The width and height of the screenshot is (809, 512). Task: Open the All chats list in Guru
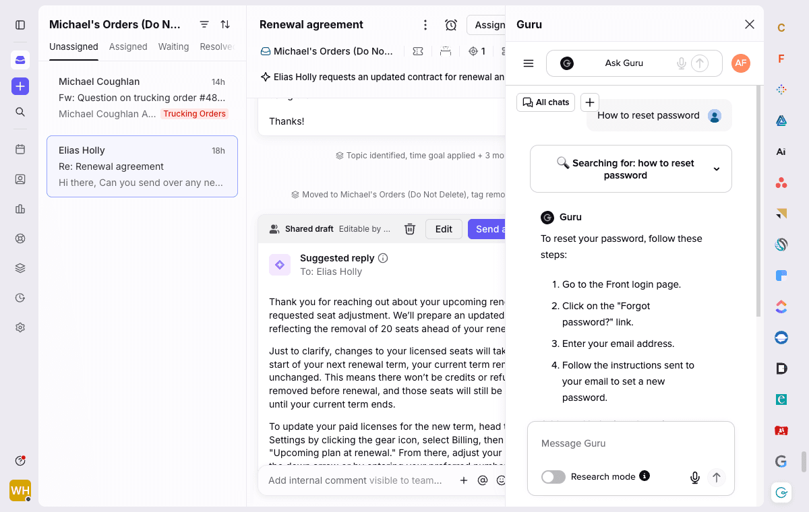tap(545, 102)
